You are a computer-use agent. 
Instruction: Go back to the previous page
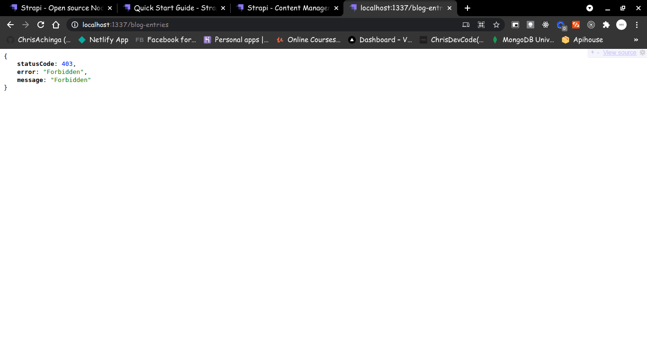click(10, 25)
